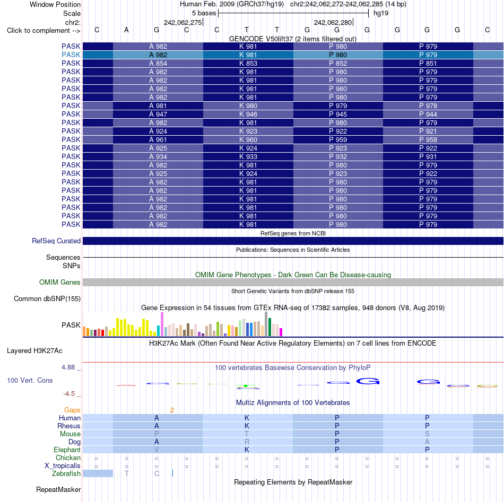Open 'Multiz Alignments of 100 Vertebrates' title
Image resolution: width=504 pixels, height=502 pixels.
pos(293,403)
